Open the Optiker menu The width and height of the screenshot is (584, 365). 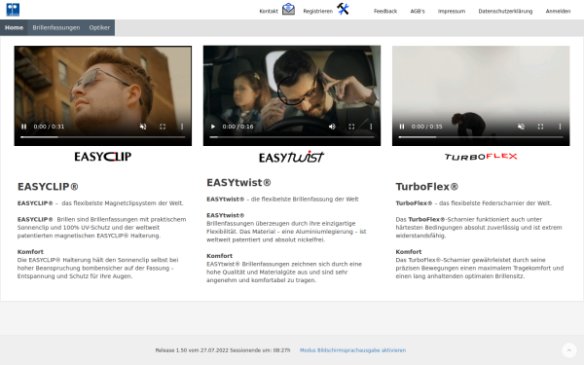[99, 27]
